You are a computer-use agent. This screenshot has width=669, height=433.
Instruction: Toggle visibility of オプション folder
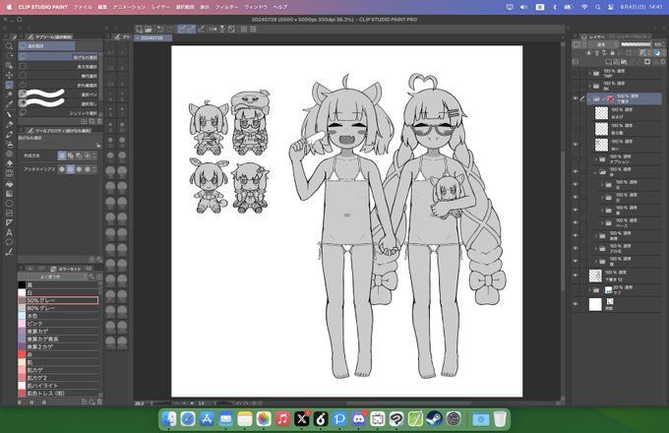click(576, 159)
